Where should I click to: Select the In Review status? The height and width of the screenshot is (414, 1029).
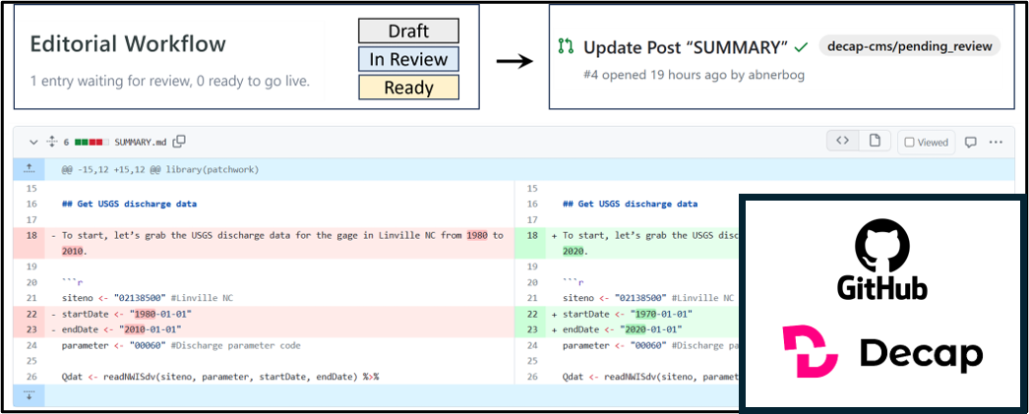pyautogui.click(x=408, y=59)
